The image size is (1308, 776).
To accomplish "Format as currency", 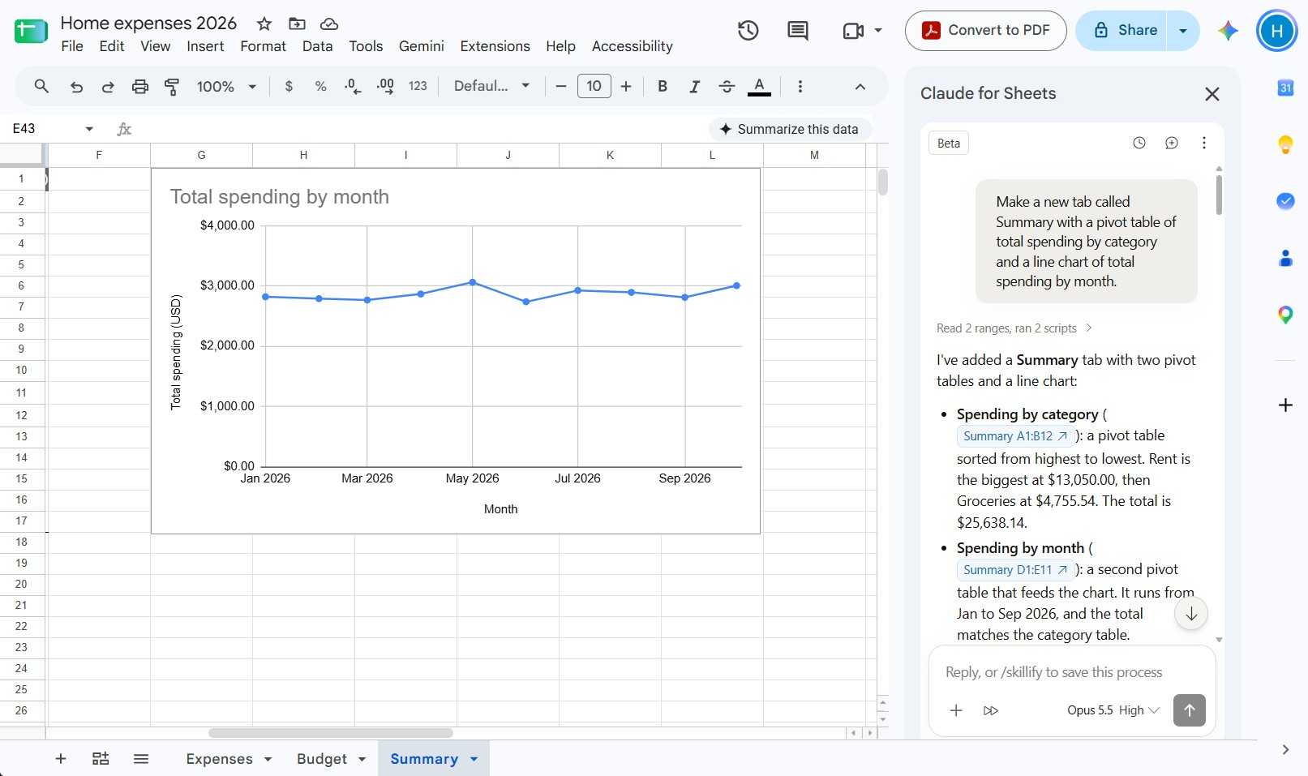I will click(289, 86).
